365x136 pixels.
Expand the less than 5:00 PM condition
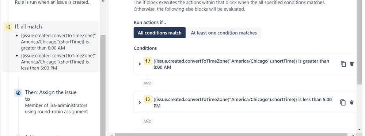point(140,103)
